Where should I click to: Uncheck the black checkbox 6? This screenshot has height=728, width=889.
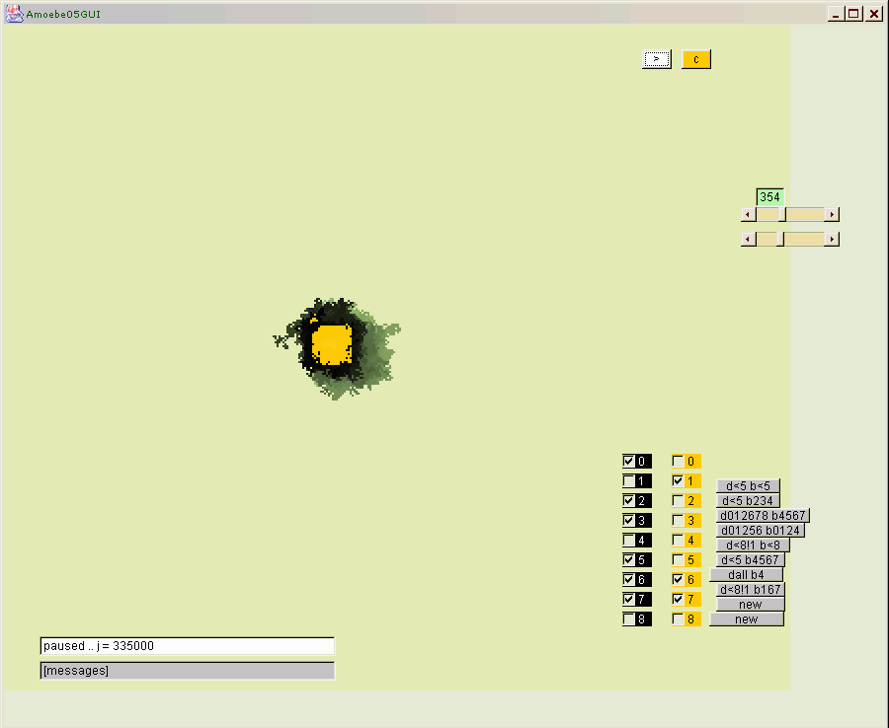(x=628, y=579)
